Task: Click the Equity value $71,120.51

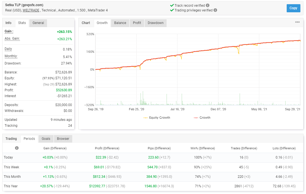Action: (x=64, y=78)
